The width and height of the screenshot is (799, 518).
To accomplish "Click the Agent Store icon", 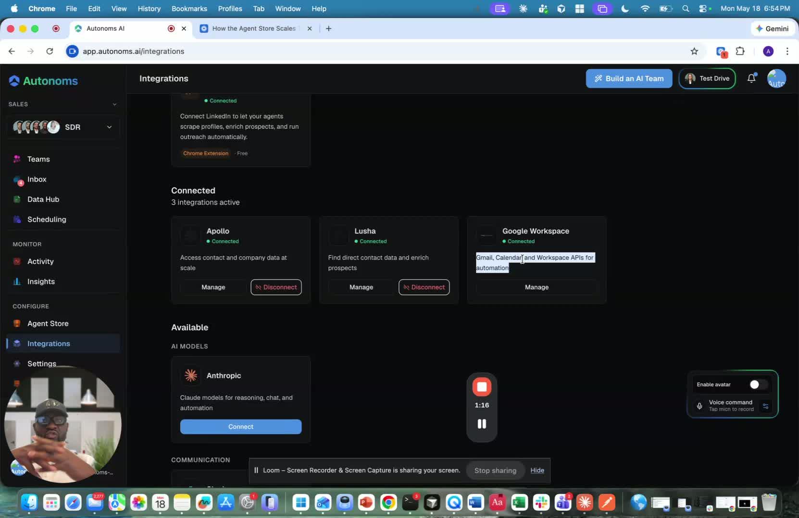I will (x=17, y=323).
